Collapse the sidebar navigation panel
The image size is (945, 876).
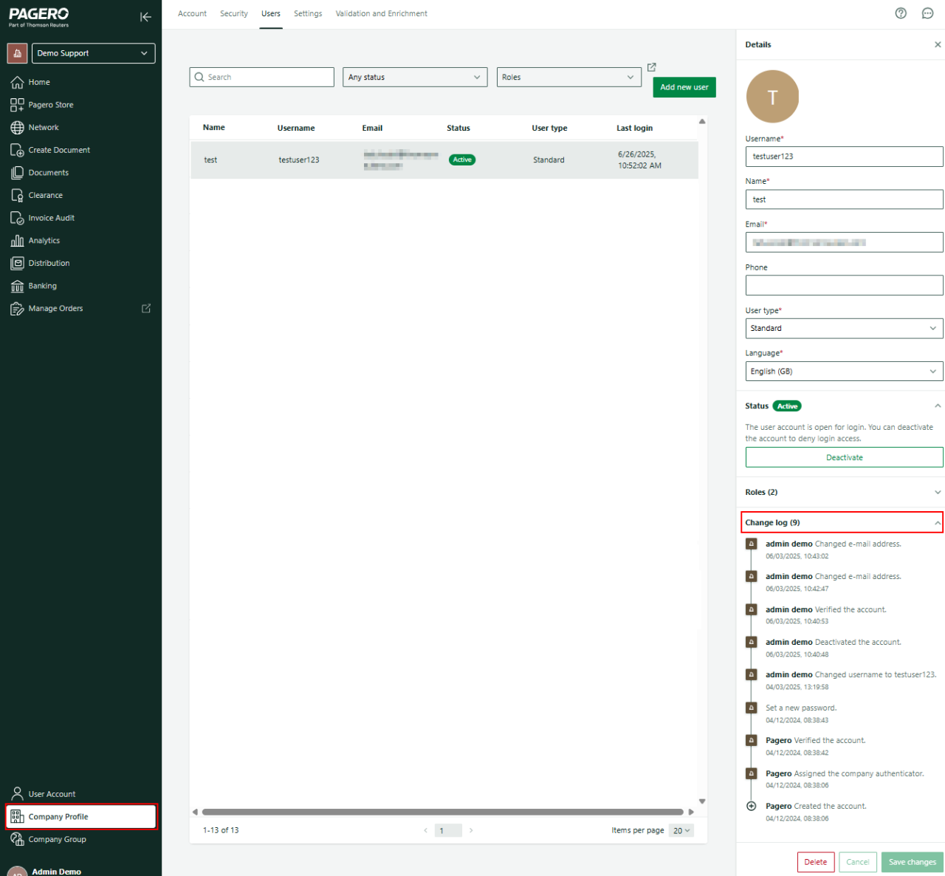pyautogui.click(x=145, y=17)
